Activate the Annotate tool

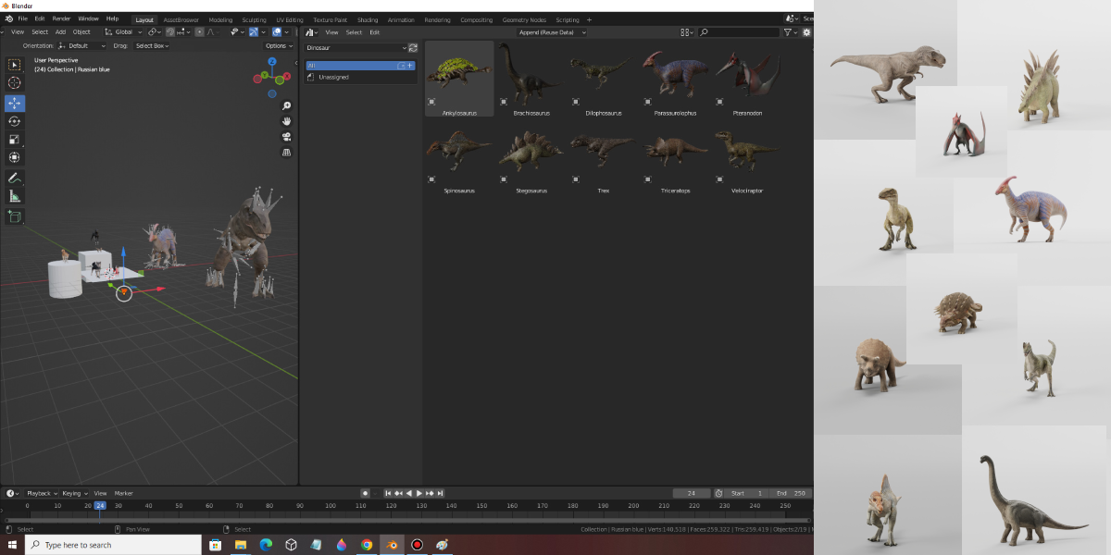point(14,177)
